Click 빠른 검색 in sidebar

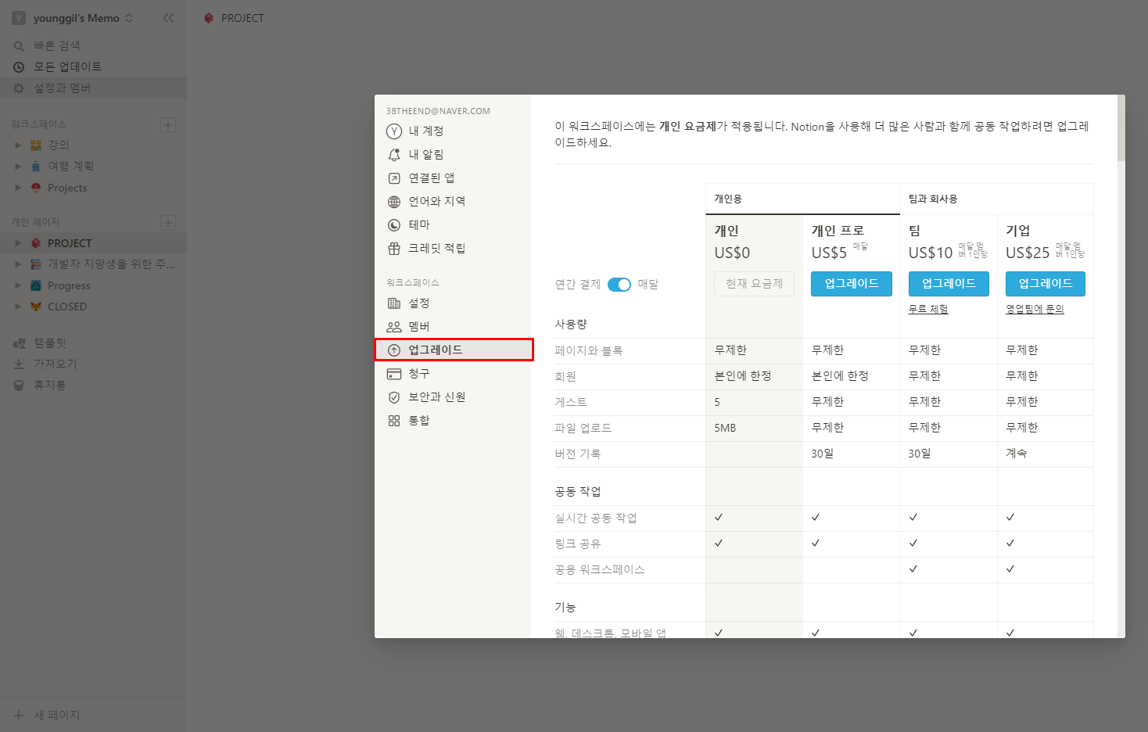click(93, 46)
